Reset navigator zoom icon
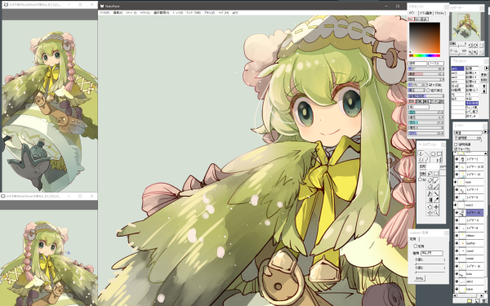The height and width of the screenshot is (306, 490). (481, 52)
